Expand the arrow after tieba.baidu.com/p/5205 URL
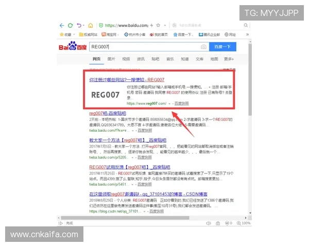This screenshot has height=247, width=309. 132,157
